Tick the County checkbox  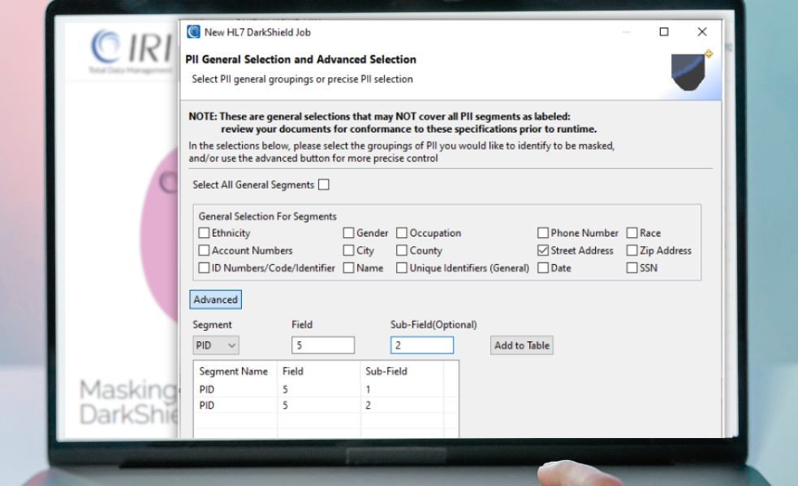coord(402,250)
